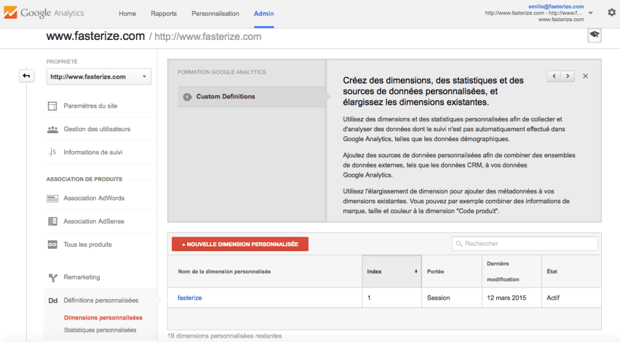Click the Index column sort arrow
Image resolution: width=620 pixels, height=342 pixels.
click(x=416, y=271)
